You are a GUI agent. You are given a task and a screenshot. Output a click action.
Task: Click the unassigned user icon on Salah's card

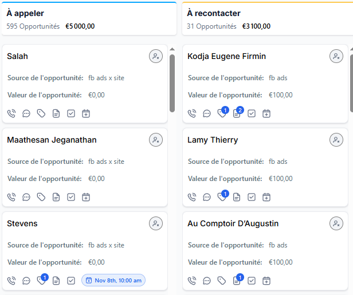tap(156, 56)
